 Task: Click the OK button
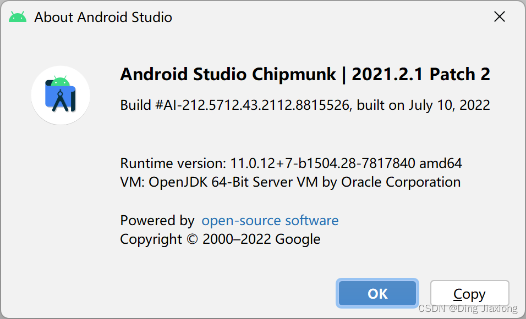coord(377,293)
